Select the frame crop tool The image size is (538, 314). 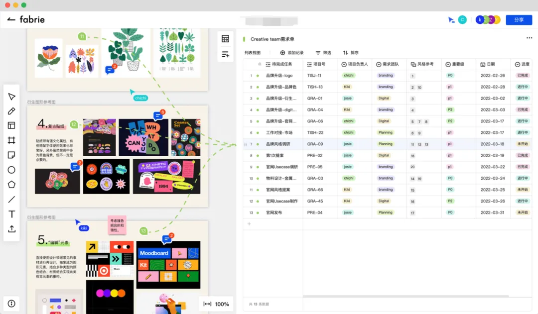(x=11, y=140)
